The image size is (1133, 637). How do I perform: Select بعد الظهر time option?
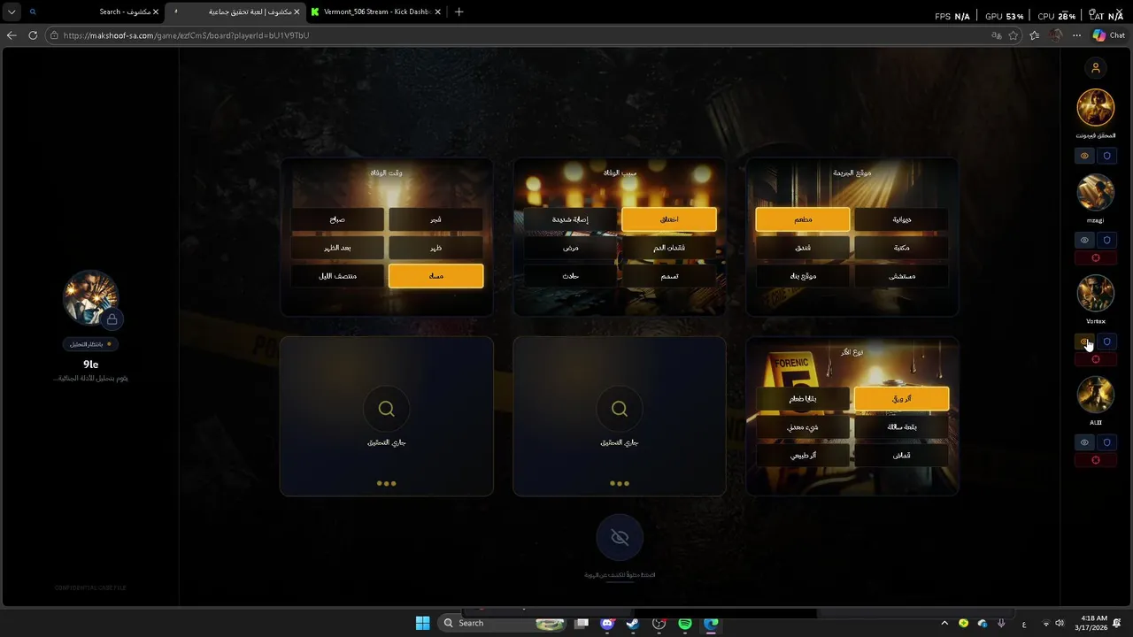click(x=337, y=248)
